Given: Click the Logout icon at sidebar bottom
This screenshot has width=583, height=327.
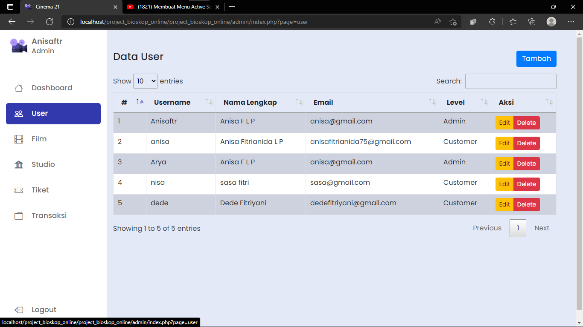Looking at the screenshot, I should [19, 310].
